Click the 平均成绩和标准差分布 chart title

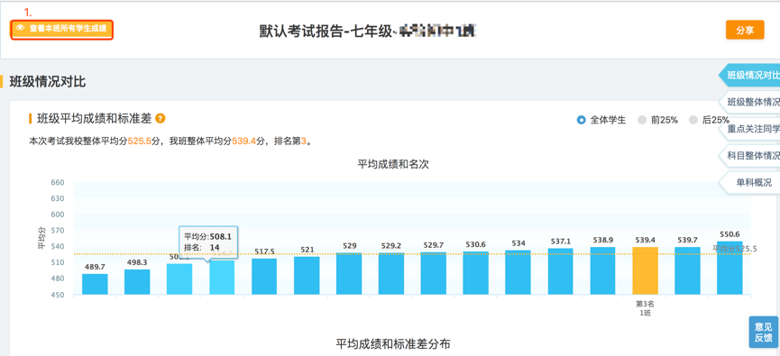tap(393, 344)
